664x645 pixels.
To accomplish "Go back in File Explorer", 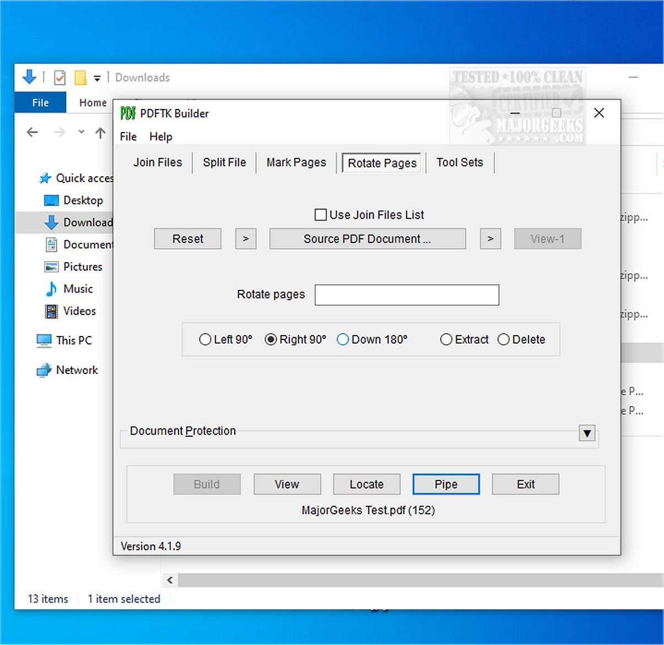I will tap(33, 132).
